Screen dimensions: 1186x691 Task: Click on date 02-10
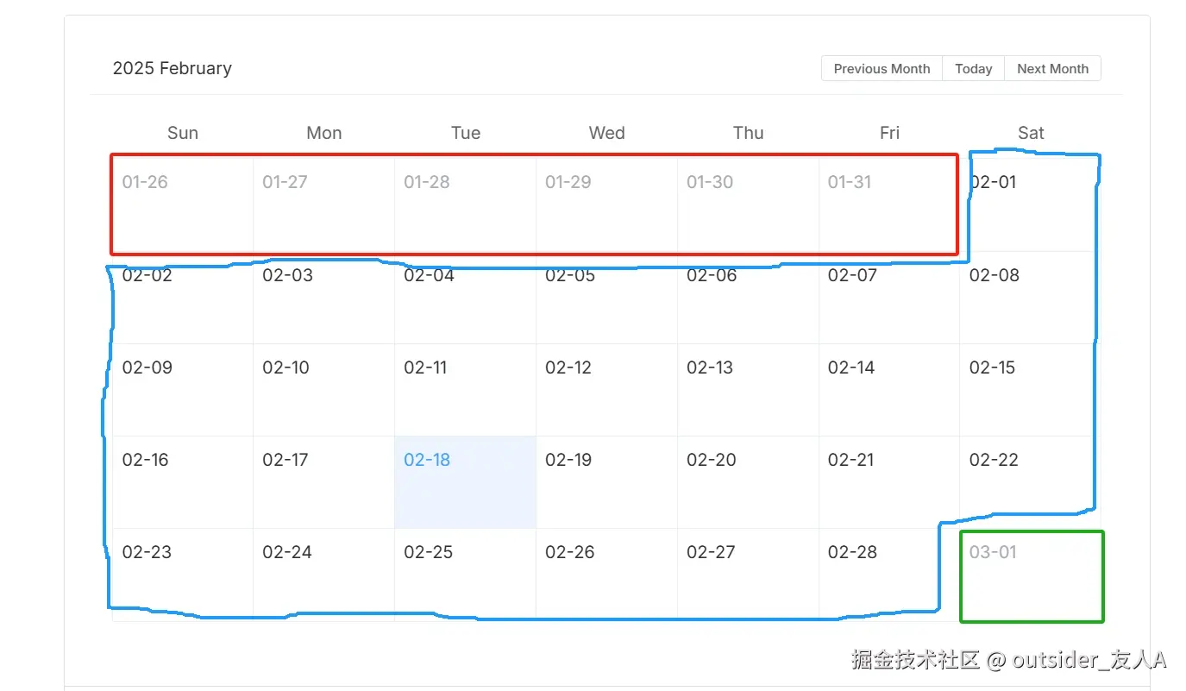pyautogui.click(x=323, y=389)
